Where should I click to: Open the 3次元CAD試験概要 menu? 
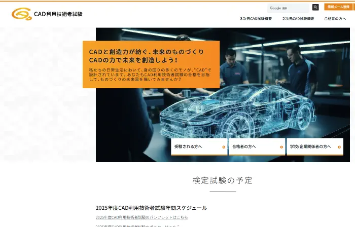256,19
